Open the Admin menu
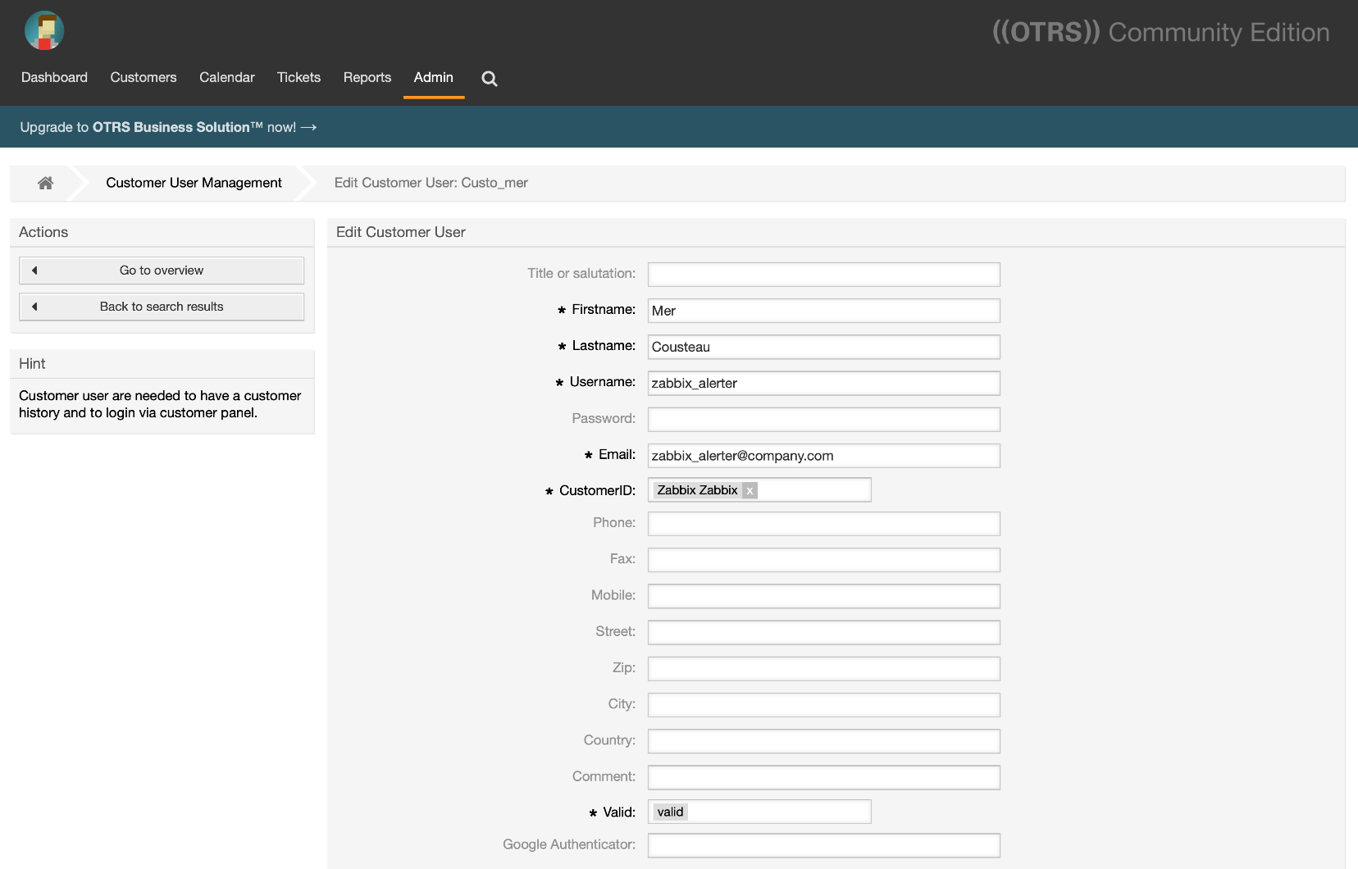The height and width of the screenshot is (869, 1358). tap(433, 77)
